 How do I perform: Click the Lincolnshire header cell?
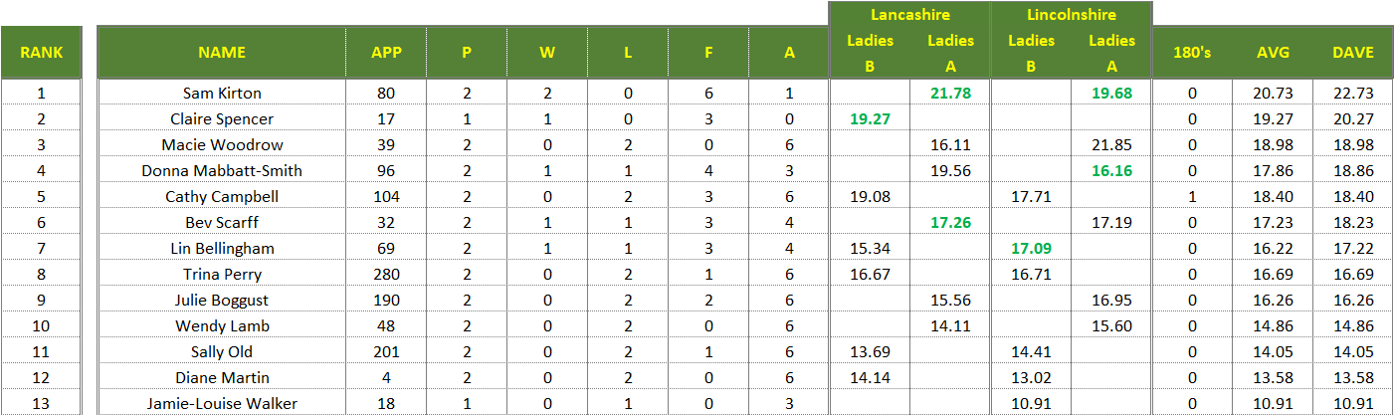tap(1072, 15)
